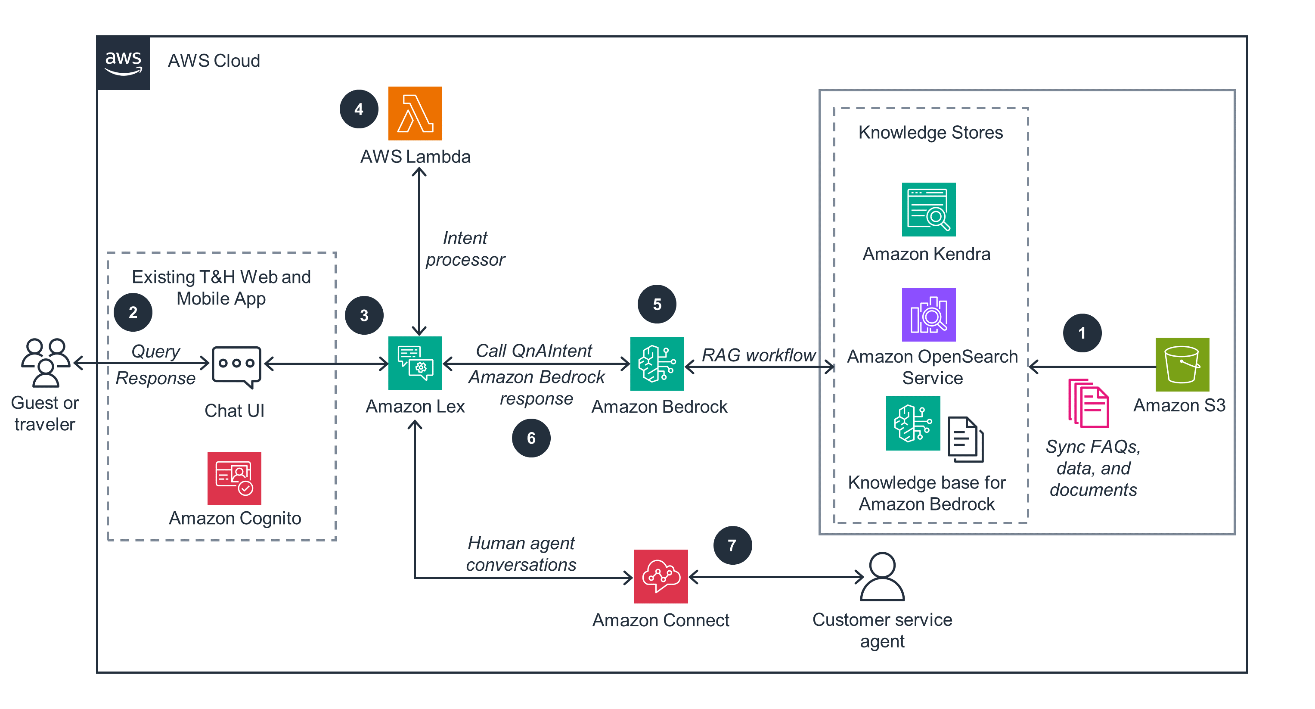
Task: Select the green Knowledge base Bedrock icon
Action: (x=913, y=423)
